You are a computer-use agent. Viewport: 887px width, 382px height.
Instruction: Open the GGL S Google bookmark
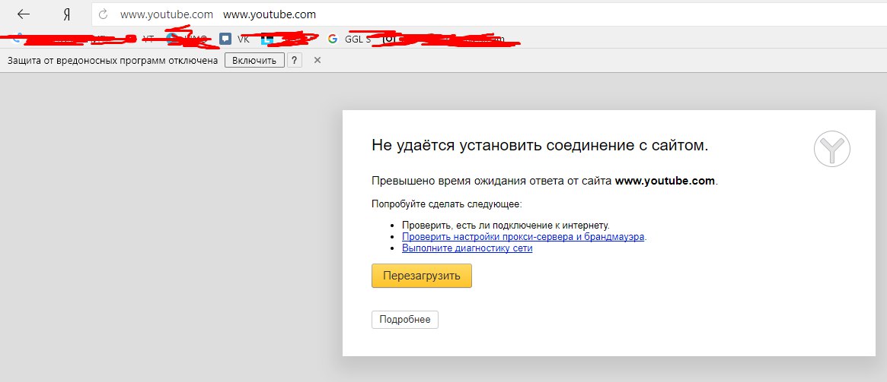(x=349, y=39)
